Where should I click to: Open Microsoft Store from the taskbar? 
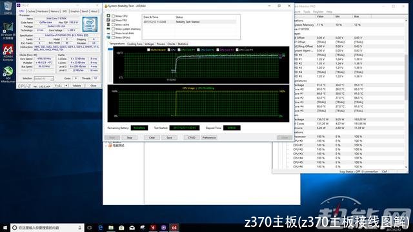tap(121, 227)
